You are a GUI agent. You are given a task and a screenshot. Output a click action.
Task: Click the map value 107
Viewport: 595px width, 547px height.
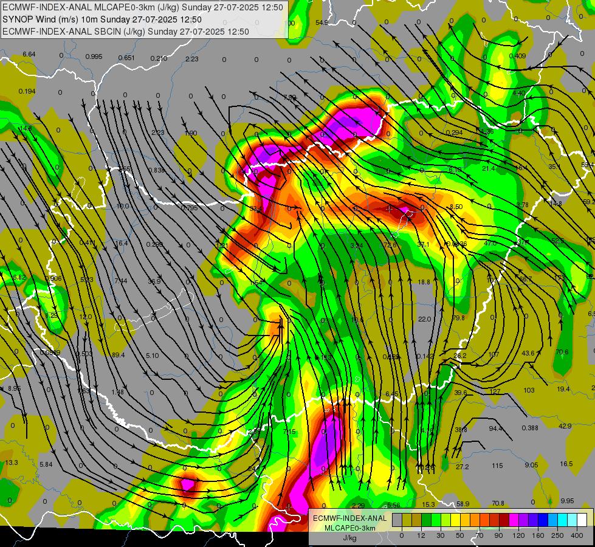tap(494, 354)
